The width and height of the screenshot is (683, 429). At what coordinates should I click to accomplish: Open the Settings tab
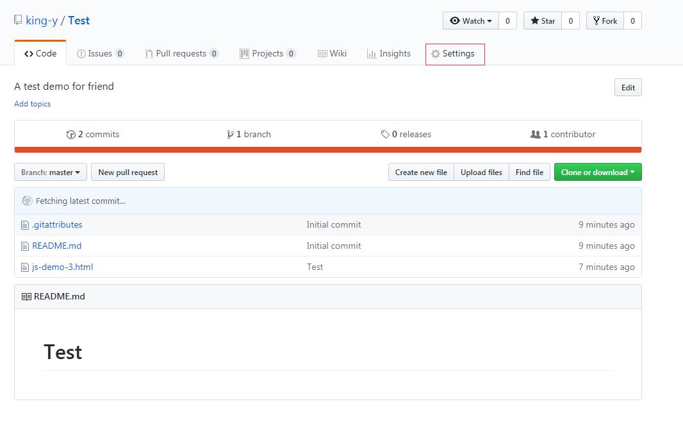(x=455, y=54)
